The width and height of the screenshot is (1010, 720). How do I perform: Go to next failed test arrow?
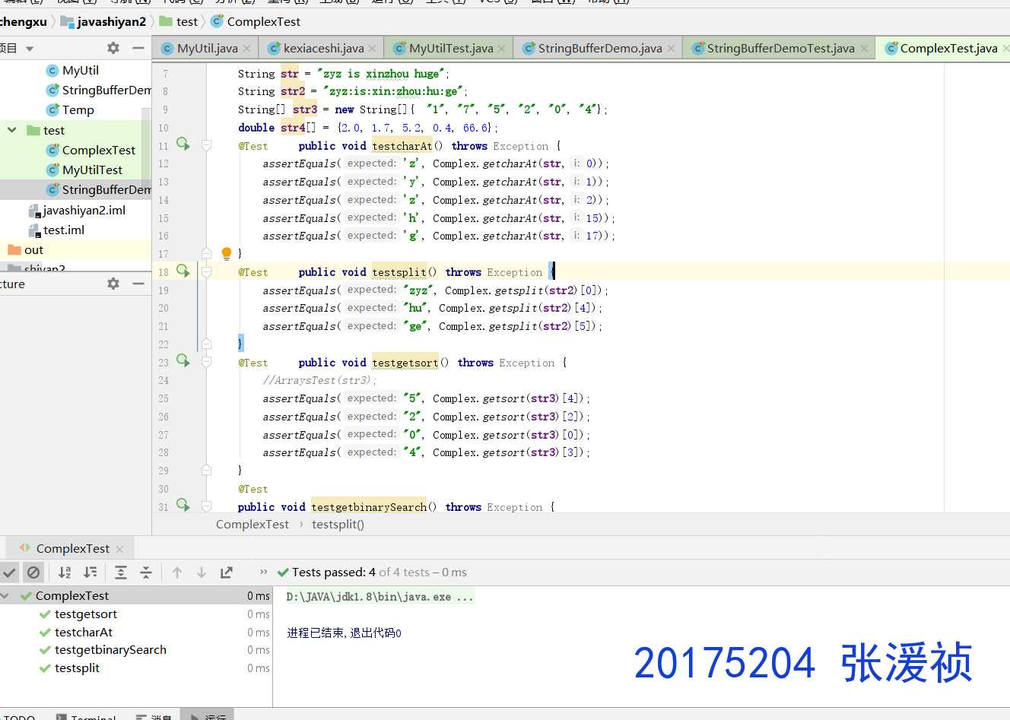pyautogui.click(x=202, y=573)
